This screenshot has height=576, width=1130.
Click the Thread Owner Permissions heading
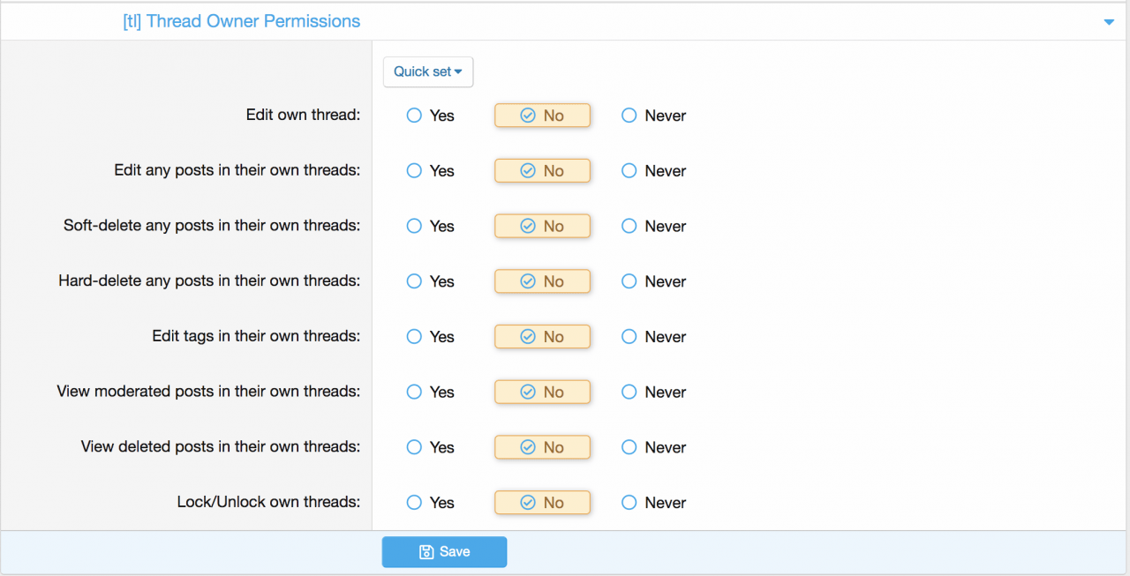(x=241, y=22)
